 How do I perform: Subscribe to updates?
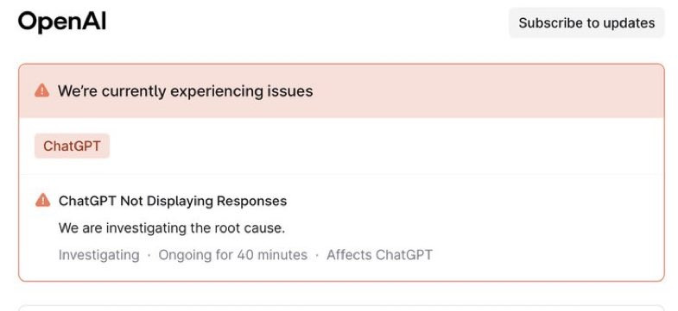(x=586, y=22)
